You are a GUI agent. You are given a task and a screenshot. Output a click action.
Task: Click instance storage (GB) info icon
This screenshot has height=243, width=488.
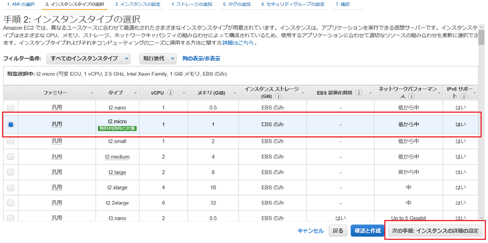[278, 97]
